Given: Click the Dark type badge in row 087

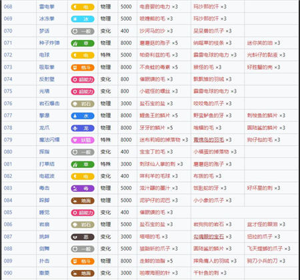Looking at the screenshot, I should click(83, 237).
